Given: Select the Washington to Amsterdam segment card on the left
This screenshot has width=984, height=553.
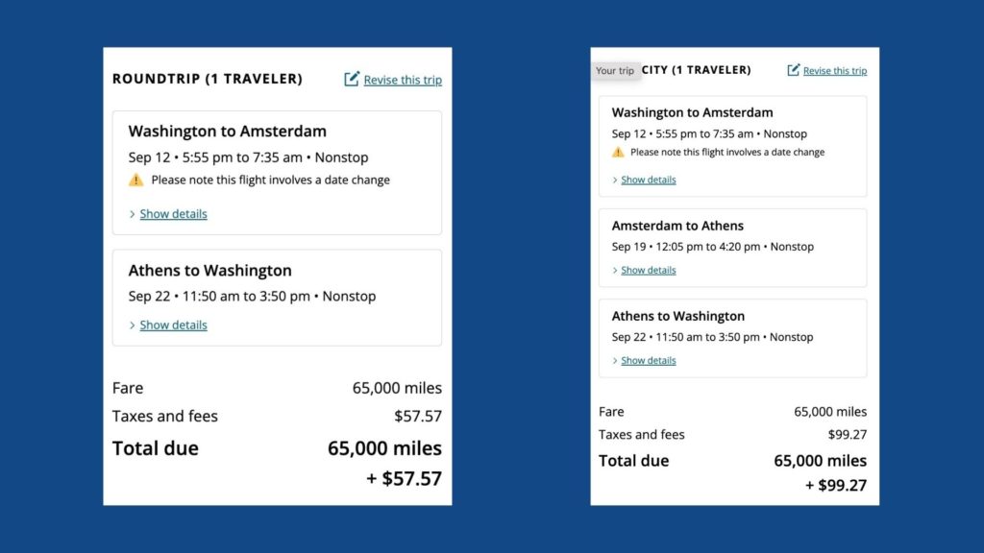Looking at the screenshot, I should pyautogui.click(x=277, y=173).
